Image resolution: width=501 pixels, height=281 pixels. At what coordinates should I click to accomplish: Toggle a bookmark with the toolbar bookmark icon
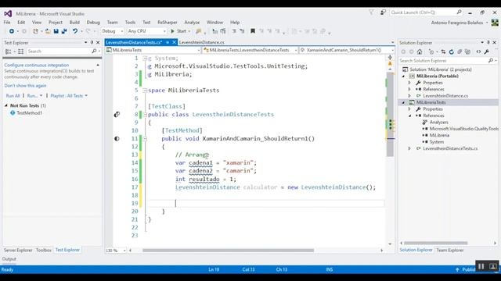pos(252,31)
